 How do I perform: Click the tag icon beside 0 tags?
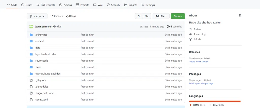click(67, 16)
